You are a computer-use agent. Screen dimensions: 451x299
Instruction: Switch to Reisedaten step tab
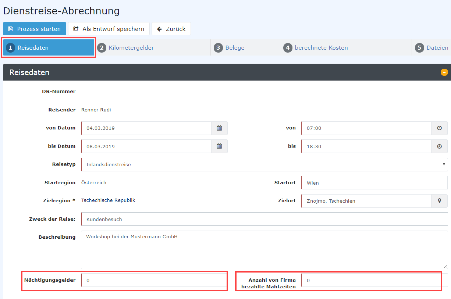(49, 47)
